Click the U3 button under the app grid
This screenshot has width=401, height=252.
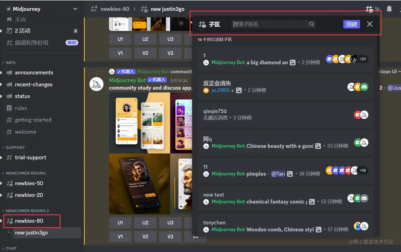tap(170, 223)
